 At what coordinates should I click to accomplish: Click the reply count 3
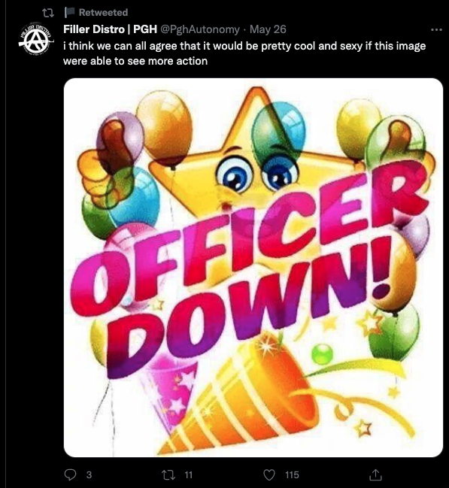89,474
